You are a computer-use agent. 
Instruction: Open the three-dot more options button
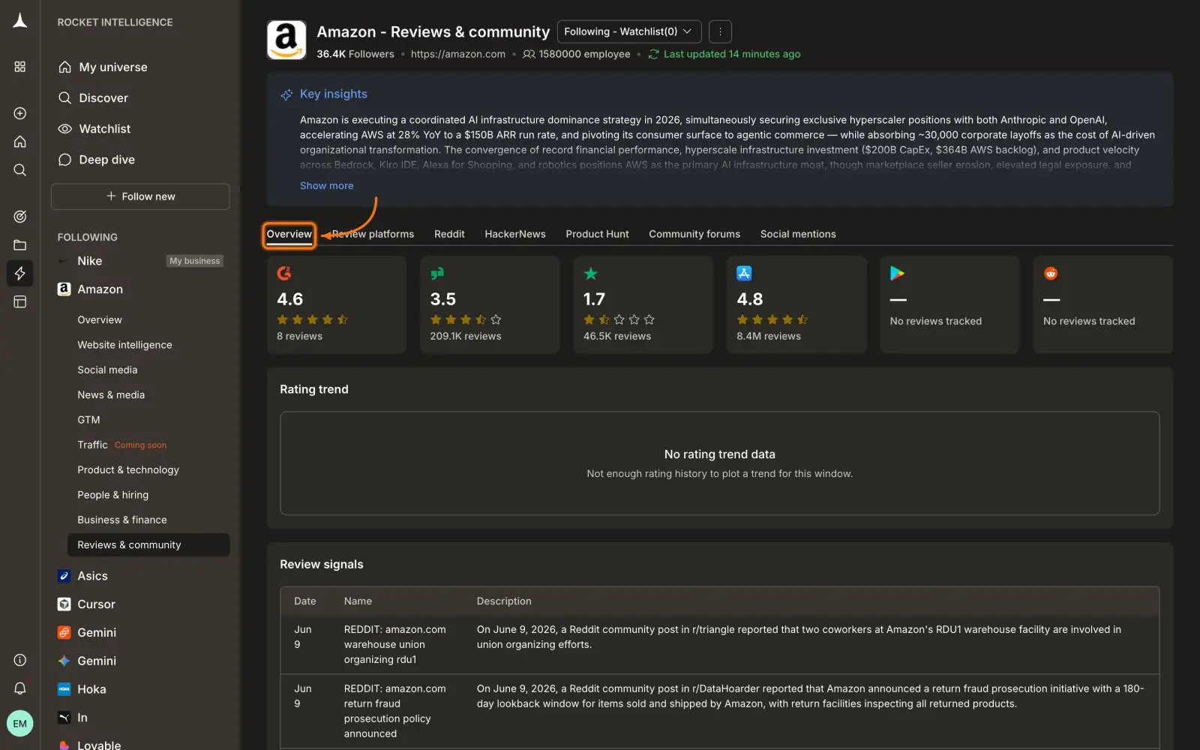[720, 31]
